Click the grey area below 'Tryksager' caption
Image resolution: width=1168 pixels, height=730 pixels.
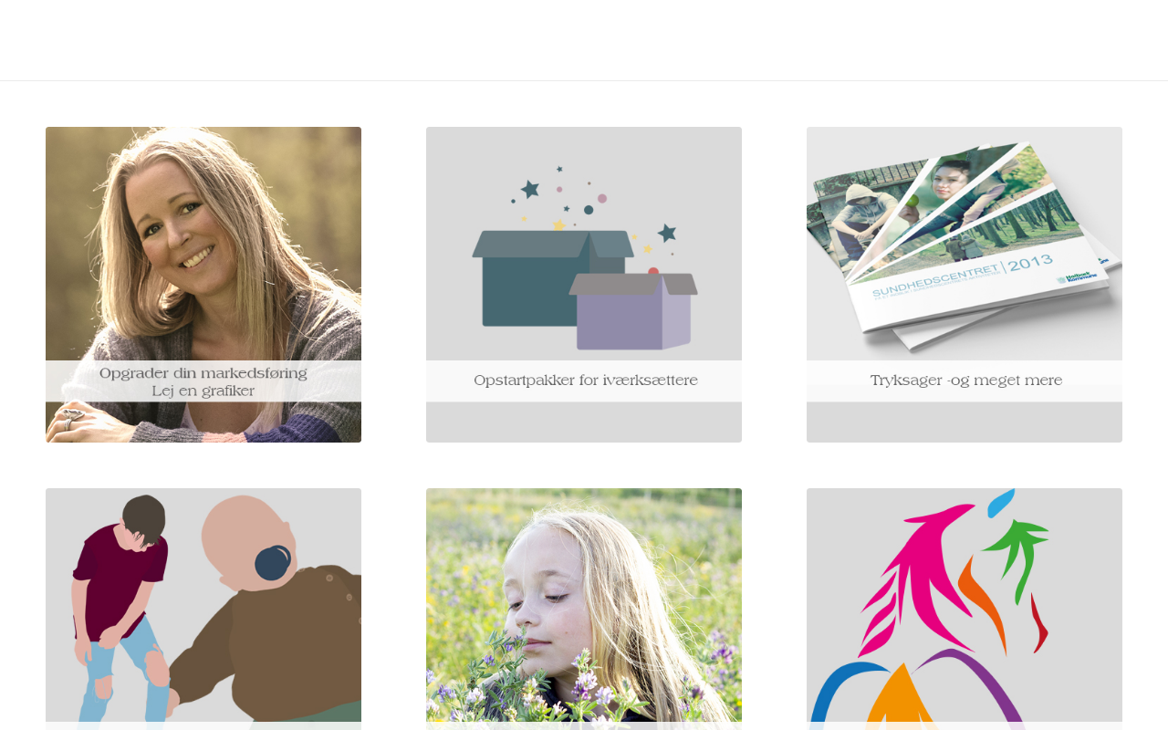[965, 422]
